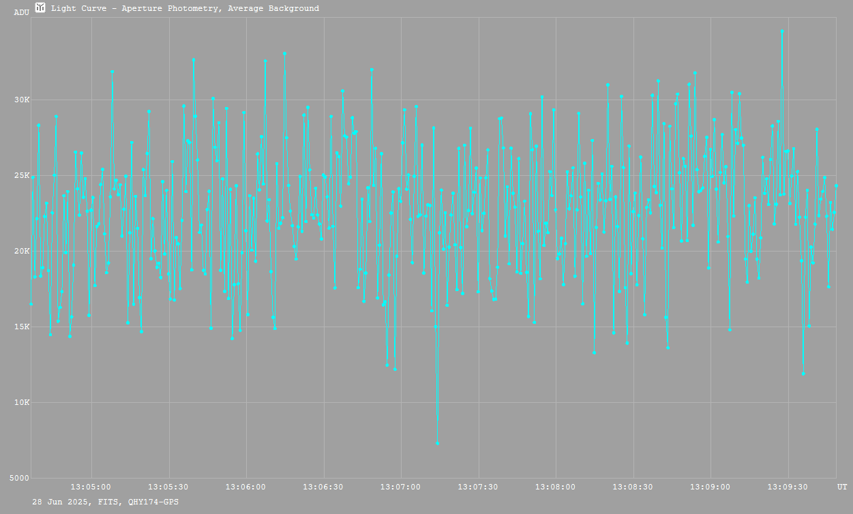
Task: Click the ADU axis unit label
Action: coord(21,12)
